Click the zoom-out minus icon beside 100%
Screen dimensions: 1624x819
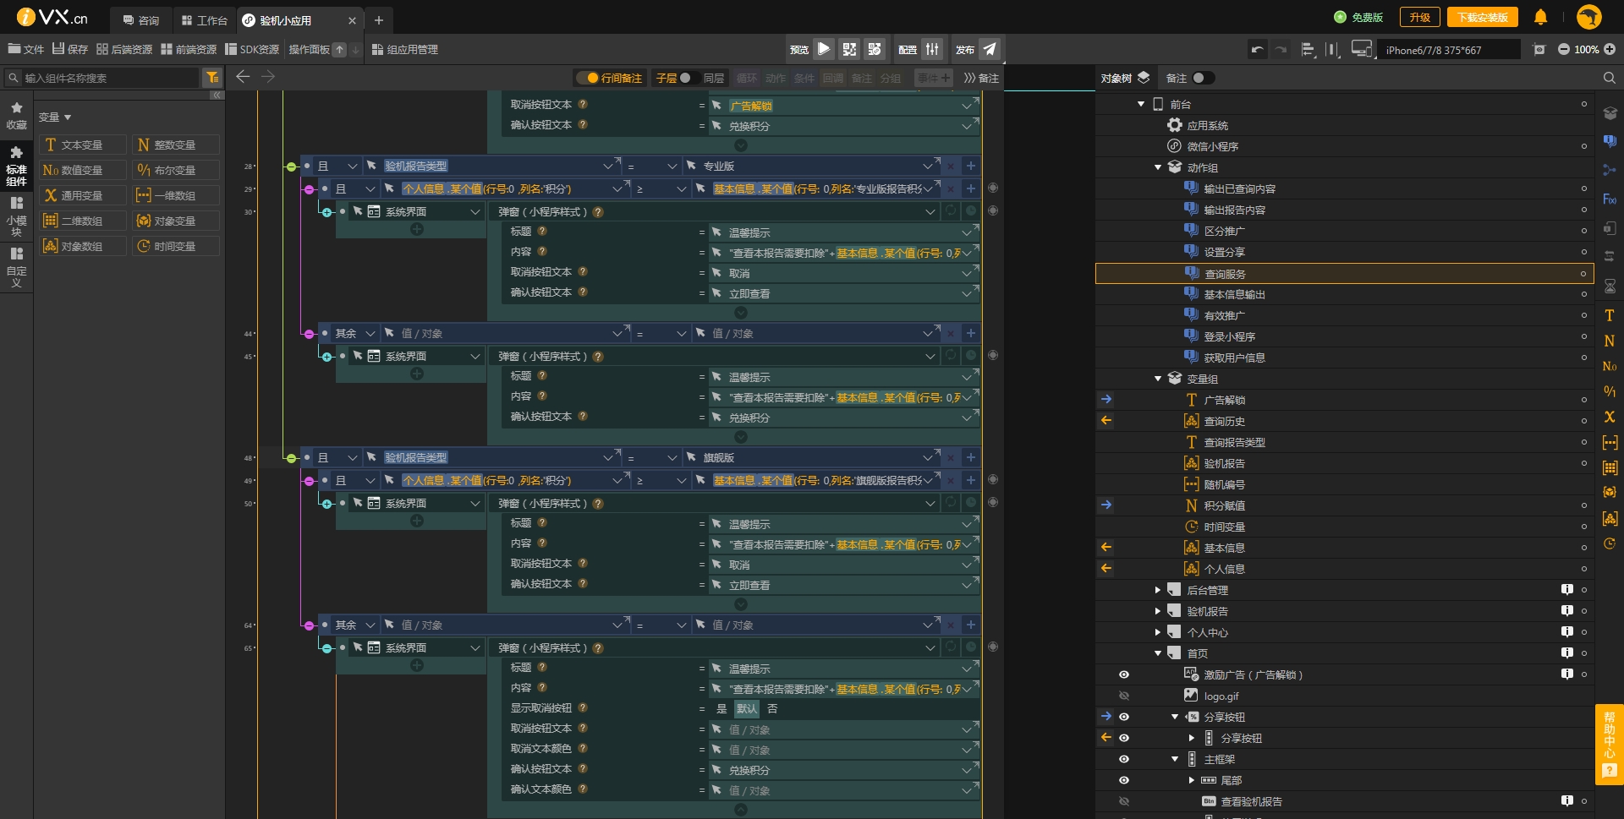click(1563, 50)
